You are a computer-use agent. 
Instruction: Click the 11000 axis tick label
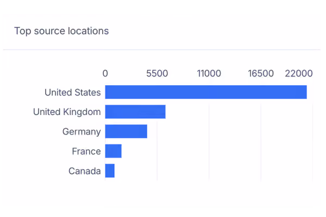[x=209, y=74]
